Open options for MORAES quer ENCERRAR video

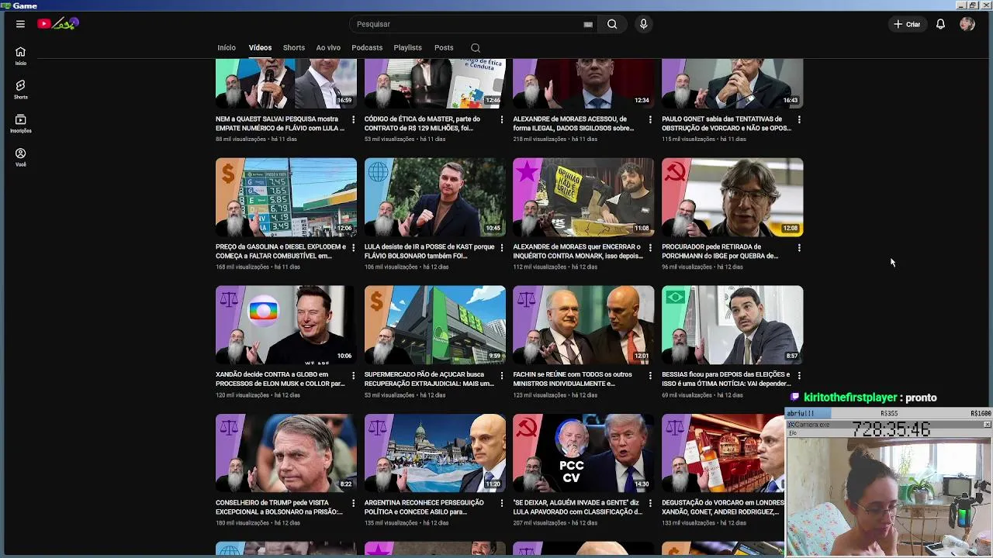(650, 247)
